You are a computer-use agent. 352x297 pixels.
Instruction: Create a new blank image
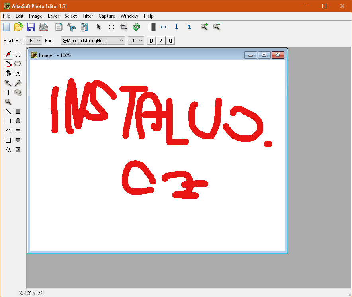pos(6,27)
